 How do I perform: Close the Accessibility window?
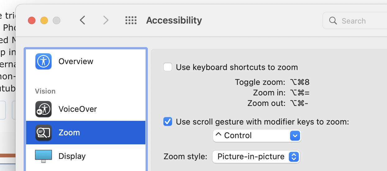click(x=32, y=21)
